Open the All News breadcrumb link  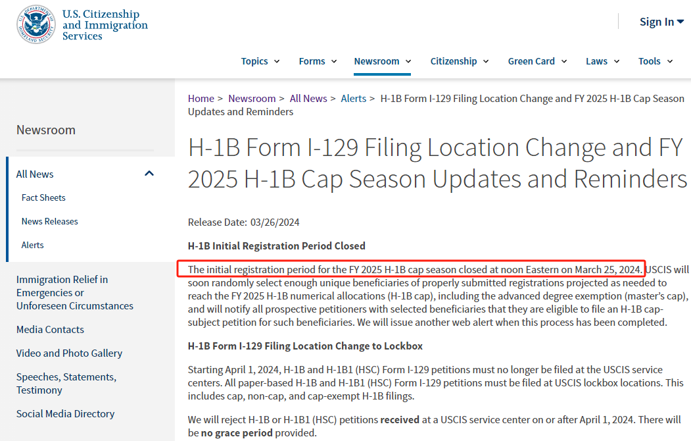pyautogui.click(x=308, y=98)
